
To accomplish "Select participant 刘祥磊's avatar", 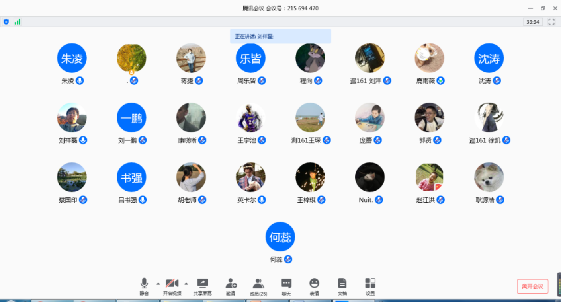I will pos(72,117).
